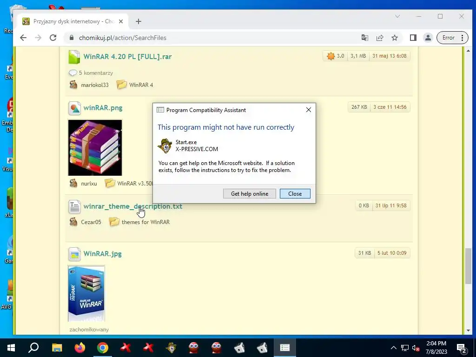Image resolution: width=476 pixels, height=357 pixels.
Task: Click the page vertical scrollbar thumb
Action: tap(469, 266)
